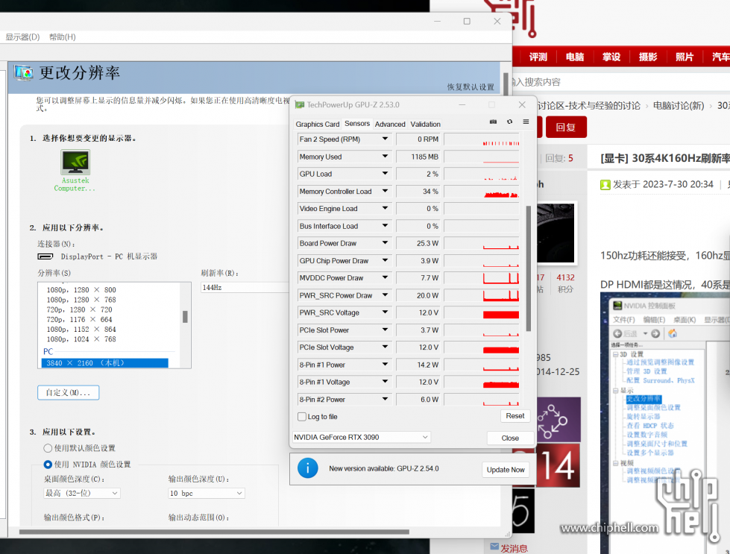Open desktop color depth dropdown
The height and width of the screenshot is (554, 730).
pyautogui.click(x=82, y=493)
